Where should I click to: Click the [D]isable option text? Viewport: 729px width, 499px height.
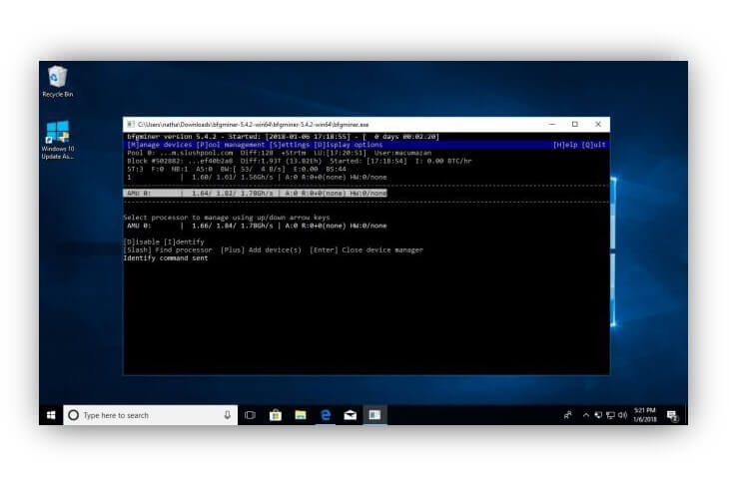coord(142,243)
